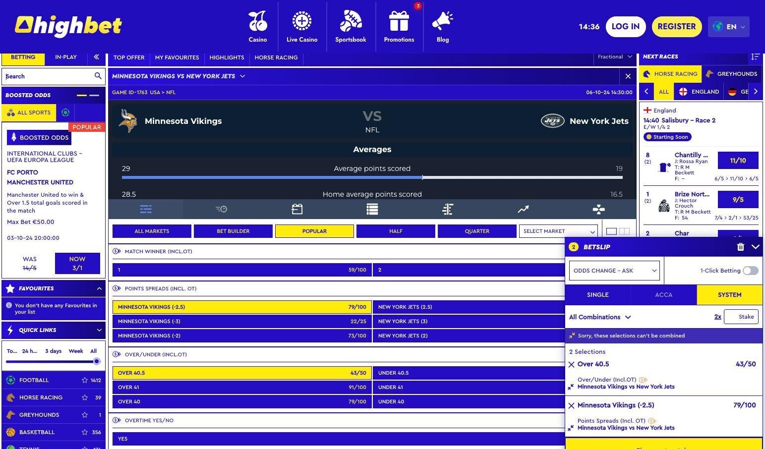Switch to single-column market layout
Image resolution: width=765 pixels, height=449 pixels.
(611, 231)
